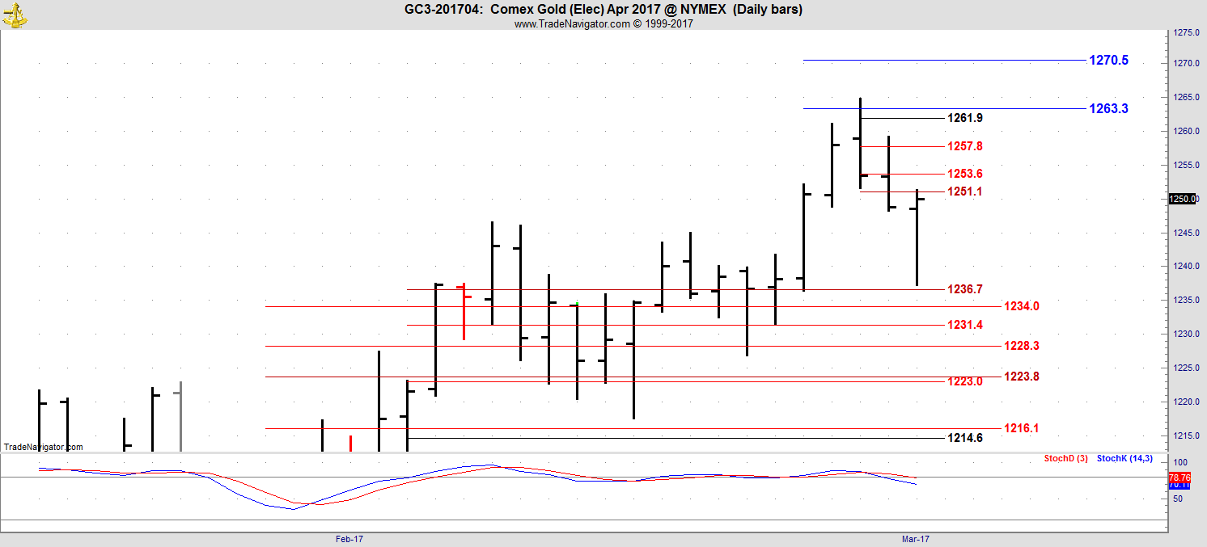Select the chart title GC3-201704 Comex Gold
Viewport: 1207px width, 547px height.
tap(603, 10)
